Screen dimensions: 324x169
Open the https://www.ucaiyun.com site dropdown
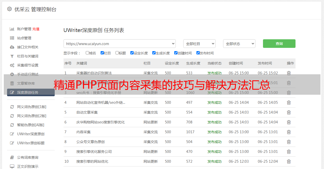(x=120, y=44)
